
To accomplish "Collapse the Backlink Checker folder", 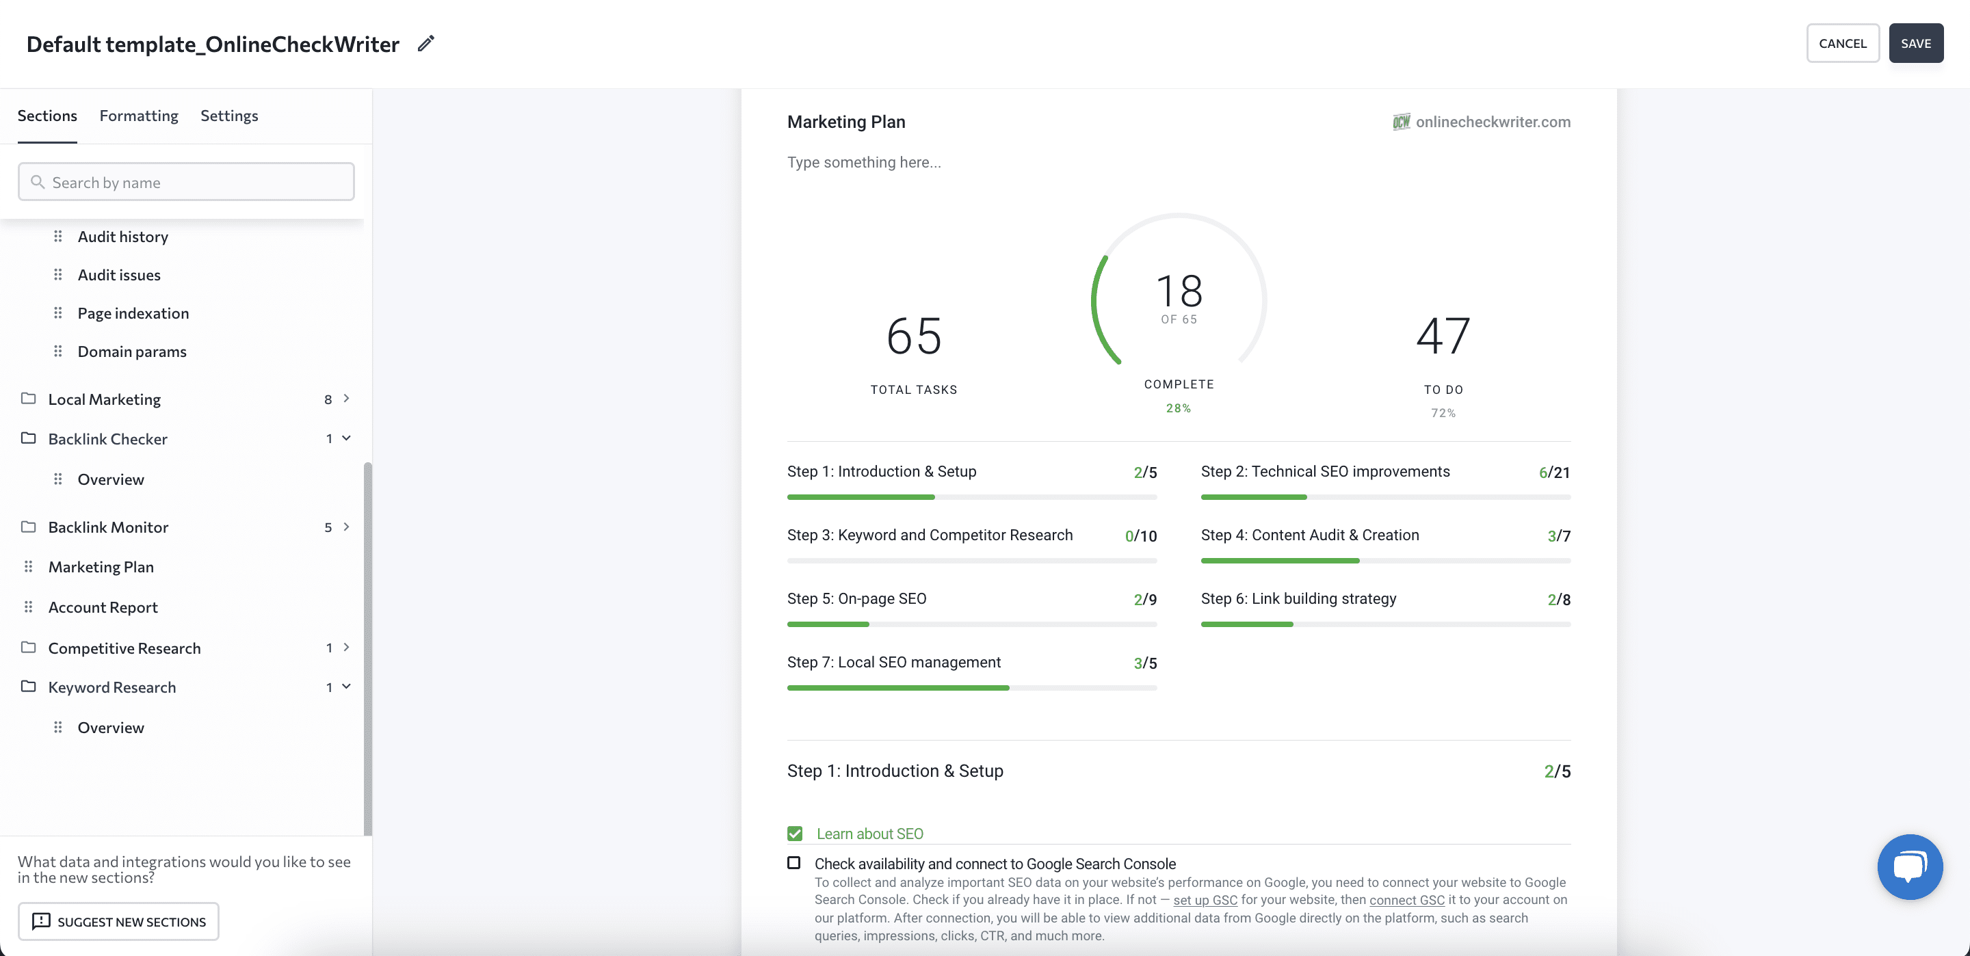I will 346,438.
